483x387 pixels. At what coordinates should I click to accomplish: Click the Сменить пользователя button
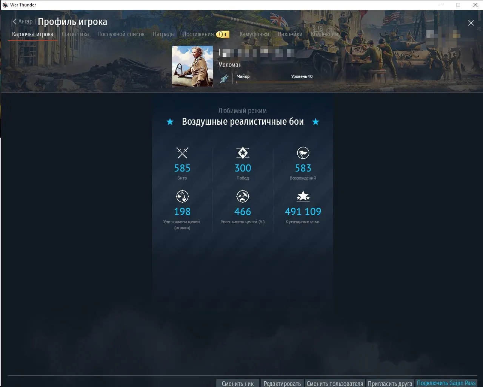[x=335, y=383]
